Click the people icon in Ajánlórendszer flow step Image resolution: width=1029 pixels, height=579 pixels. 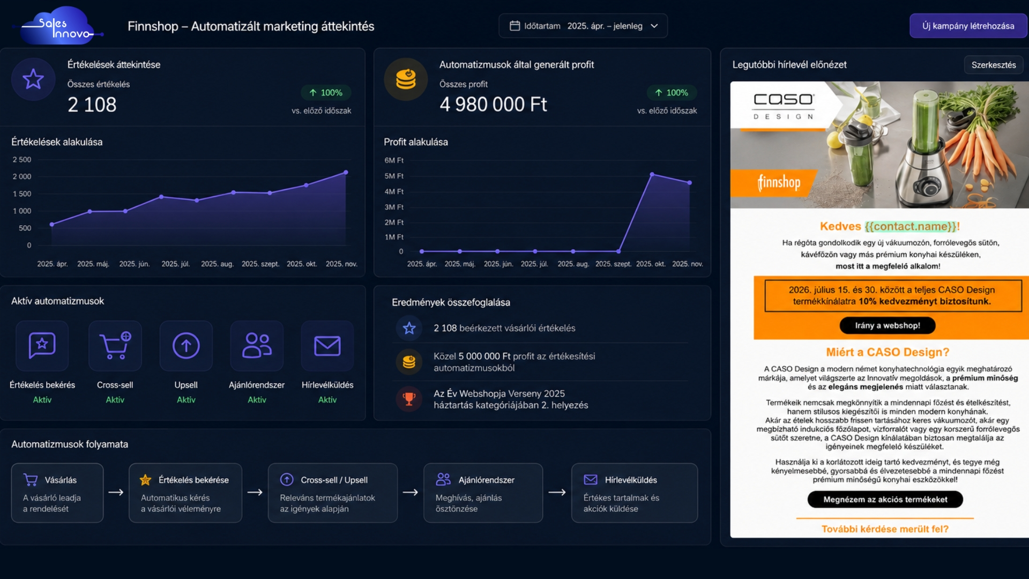pyautogui.click(x=443, y=479)
